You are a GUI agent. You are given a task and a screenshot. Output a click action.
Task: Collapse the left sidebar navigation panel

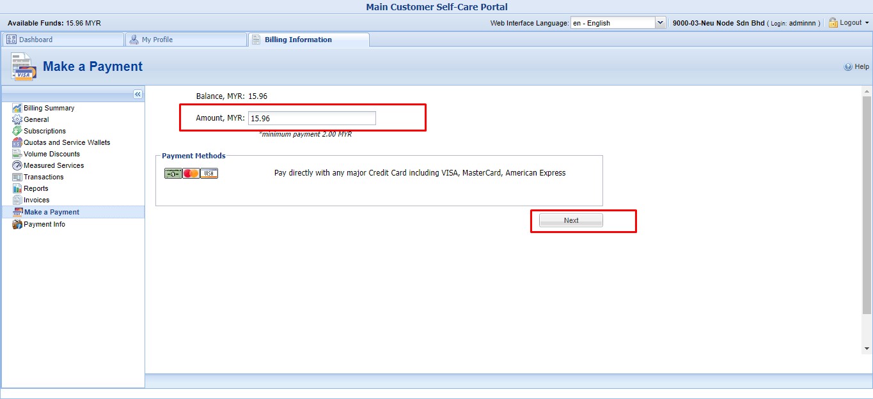pyautogui.click(x=138, y=94)
